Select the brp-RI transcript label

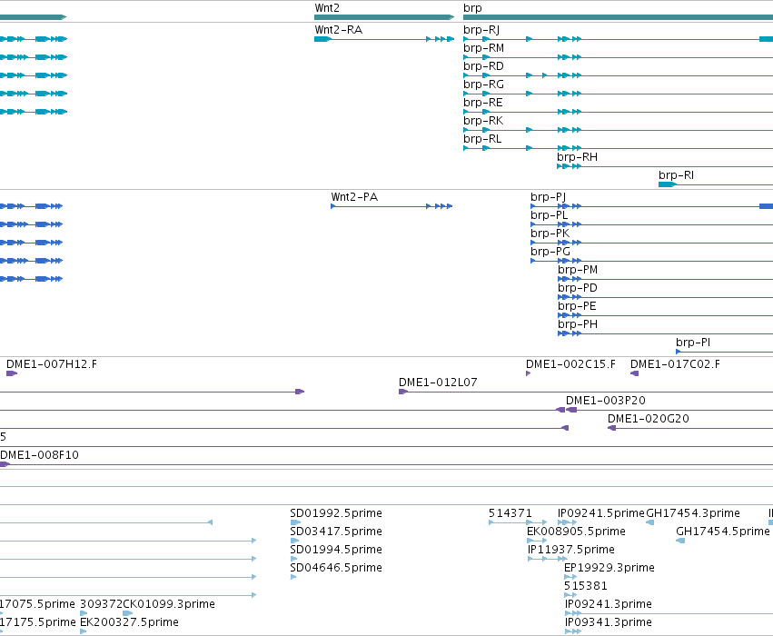(676, 175)
